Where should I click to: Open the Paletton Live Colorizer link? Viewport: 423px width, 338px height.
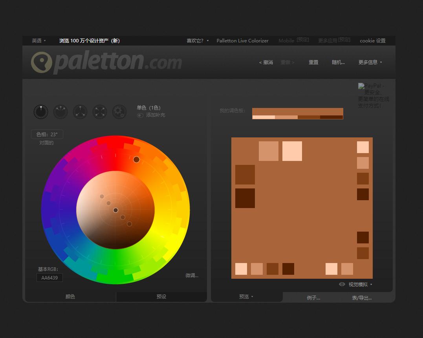pyautogui.click(x=242, y=41)
